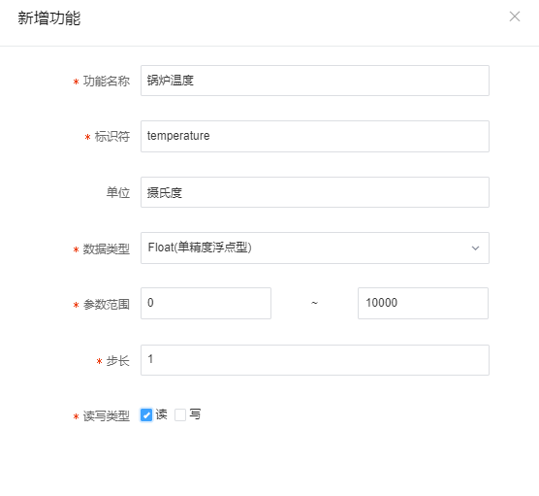Select the minimum range field showing 0
This screenshot has width=539, height=496.
pos(206,303)
